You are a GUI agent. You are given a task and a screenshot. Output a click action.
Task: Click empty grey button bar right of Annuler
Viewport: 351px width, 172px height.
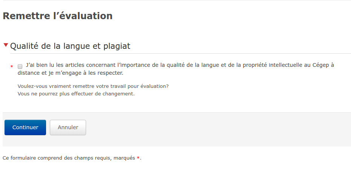219,128
